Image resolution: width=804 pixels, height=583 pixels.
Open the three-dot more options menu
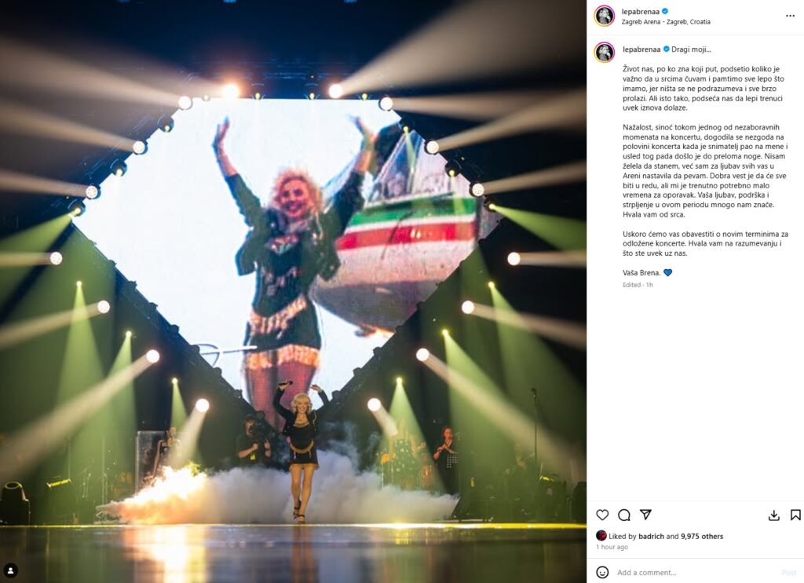[790, 16]
